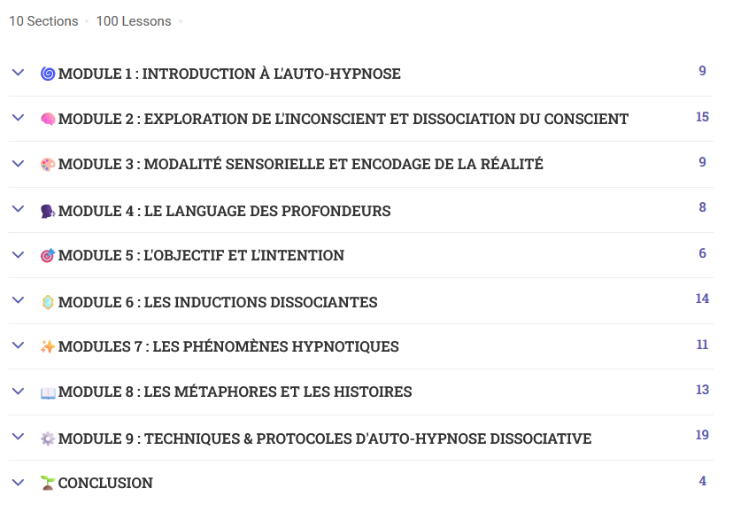Viewport: 733px width, 512px height.
Task: Select the amulet icon on Module 6
Action: (x=49, y=300)
